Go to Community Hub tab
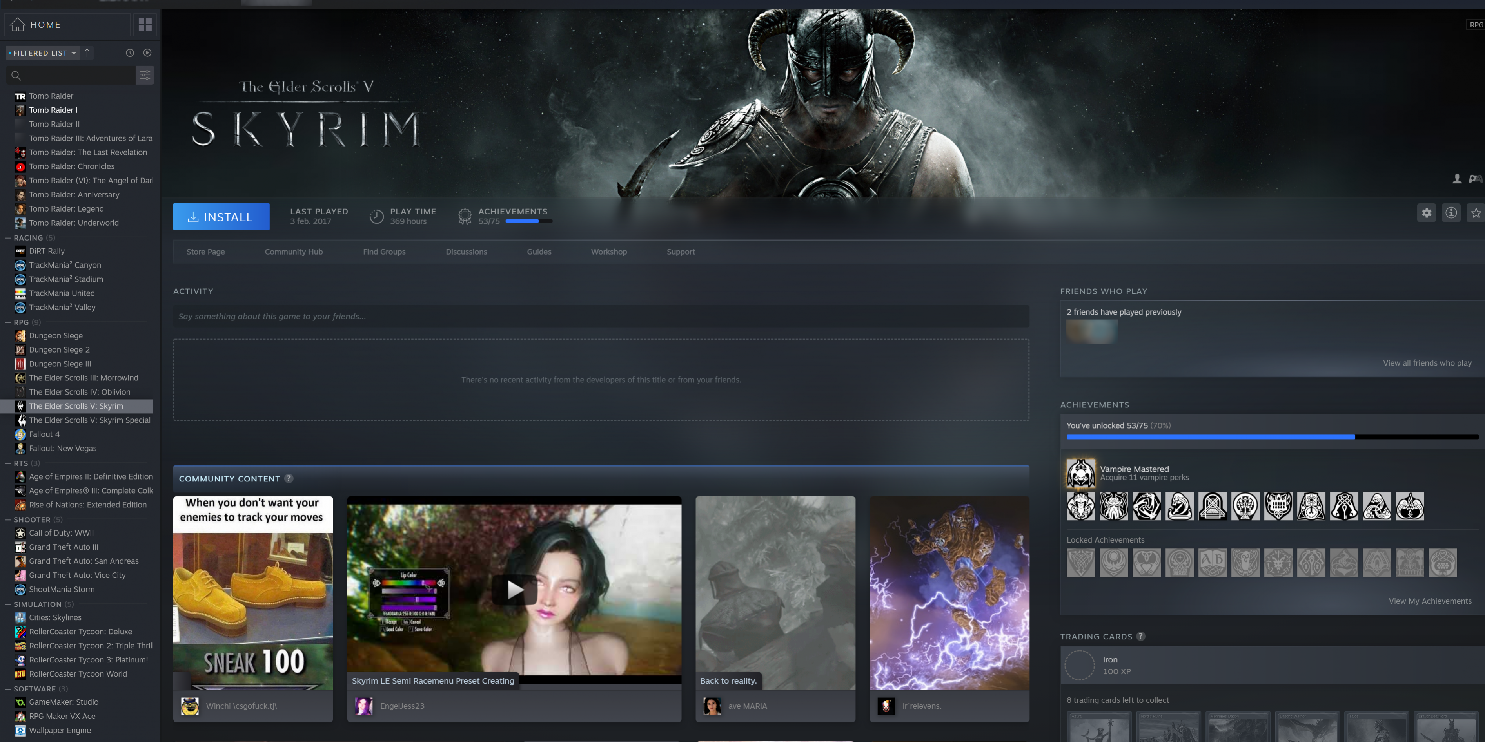 (293, 252)
